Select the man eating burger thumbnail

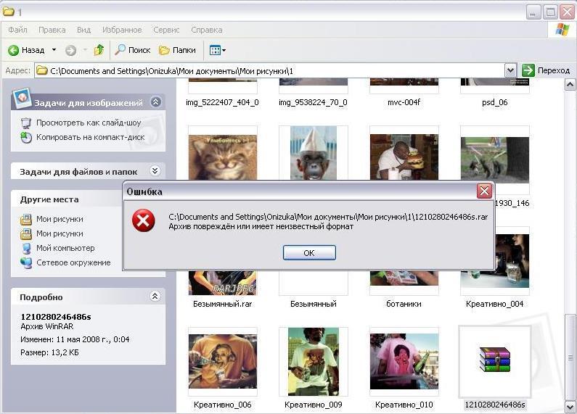(x=404, y=157)
